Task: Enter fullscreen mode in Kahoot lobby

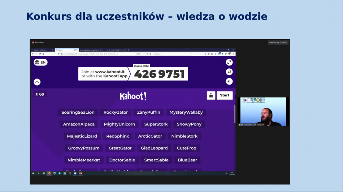Action: click(229, 62)
